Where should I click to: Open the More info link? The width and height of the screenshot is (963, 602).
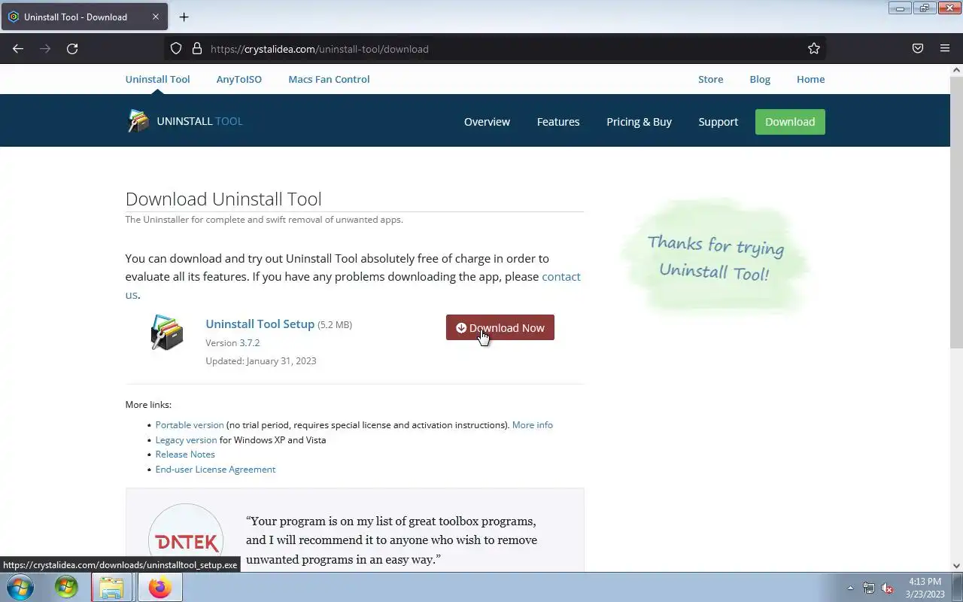pyautogui.click(x=533, y=424)
